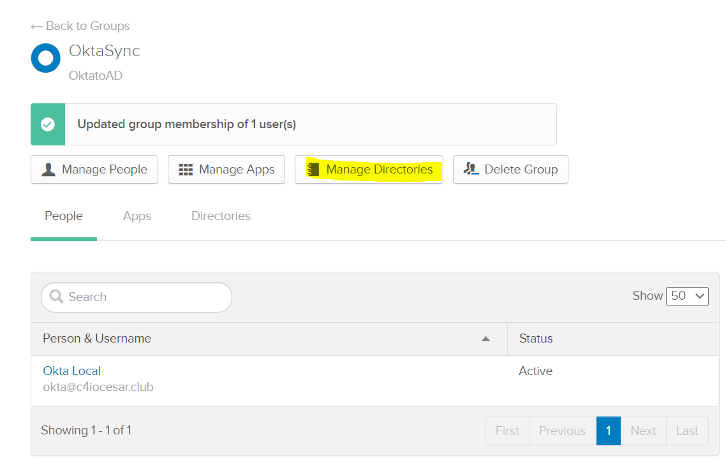Click the Person & Username header label
726x465 pixels.
coord(97,339)
